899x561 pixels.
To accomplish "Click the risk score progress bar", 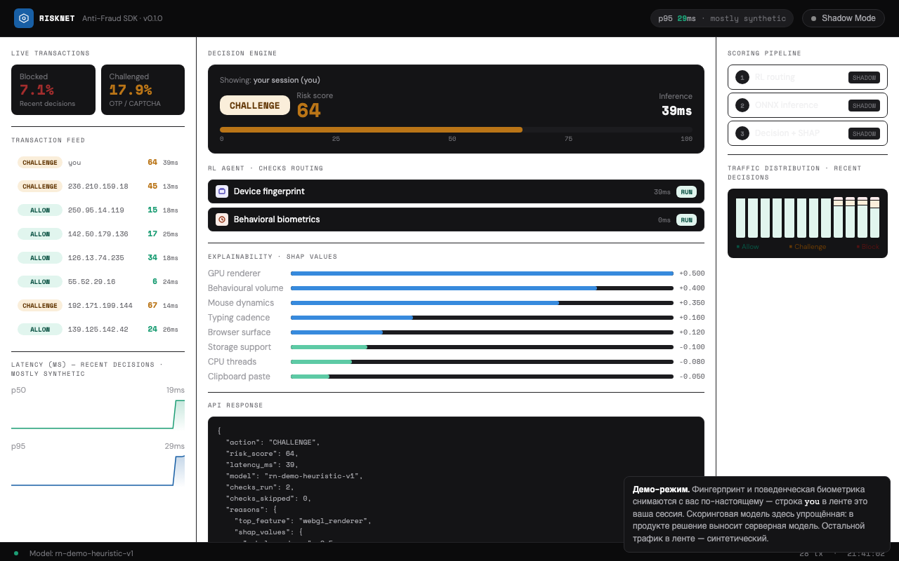I will (x=456, y=130).
